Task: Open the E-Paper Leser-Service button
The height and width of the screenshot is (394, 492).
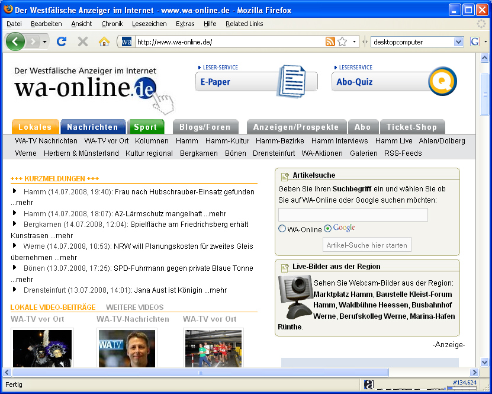Action: tap(256, 82)
